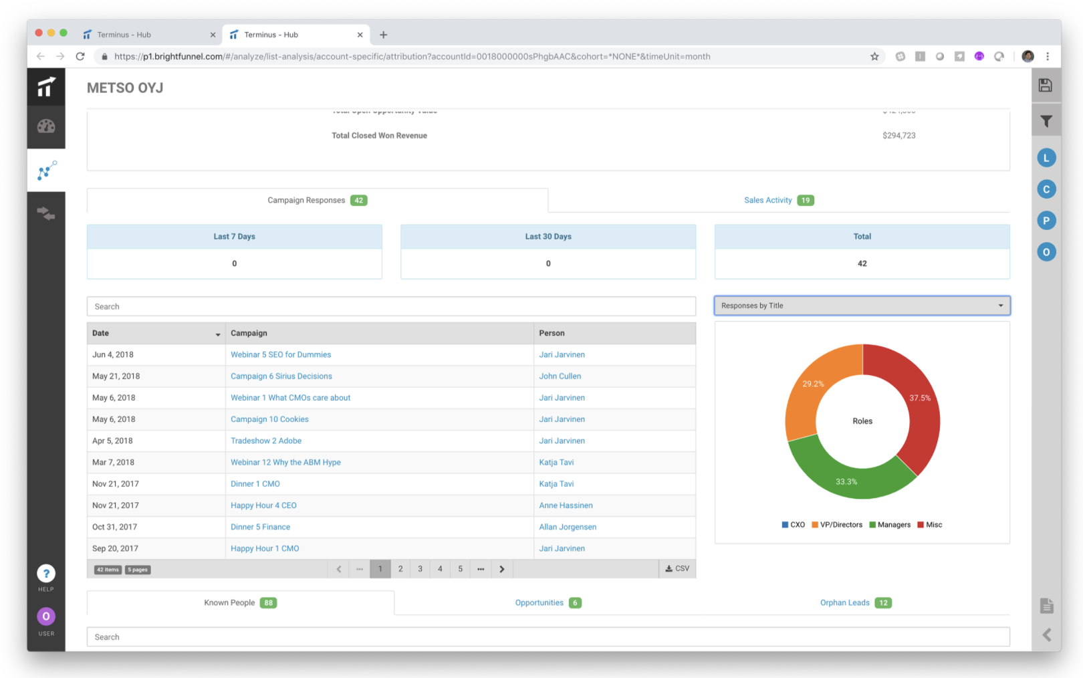Toggle the Misc legend item in chart

click(x=930, y=525)
